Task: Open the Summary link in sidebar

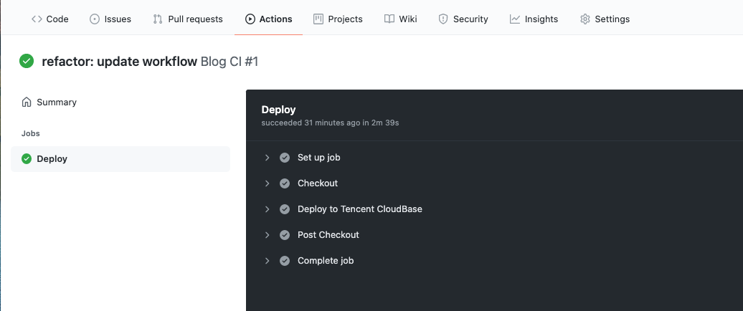Action: (x=57, y=102)
